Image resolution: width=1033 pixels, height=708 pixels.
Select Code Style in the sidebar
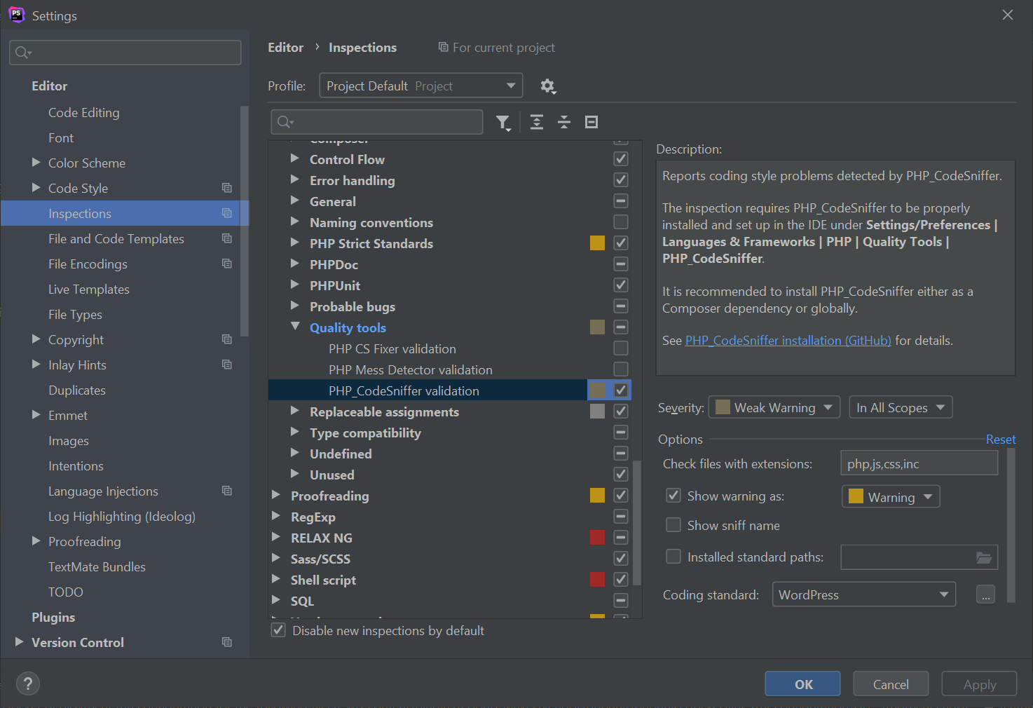tap(78, 188)
